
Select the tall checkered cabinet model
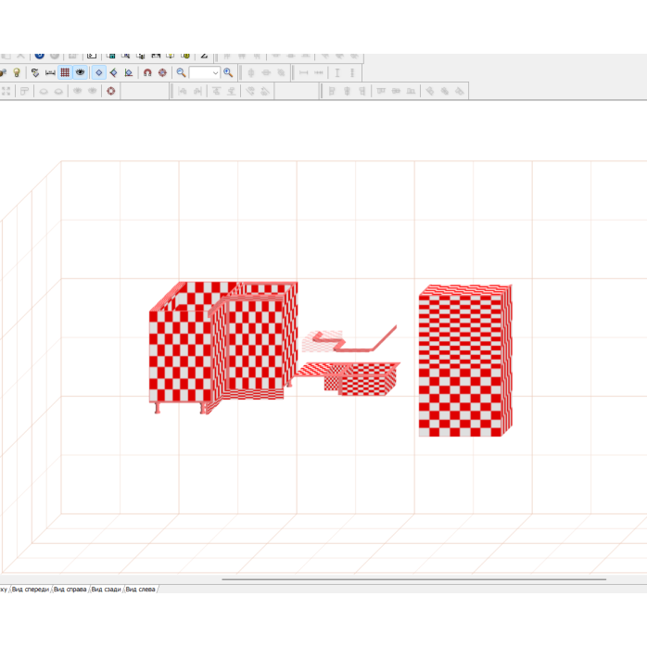465,361
